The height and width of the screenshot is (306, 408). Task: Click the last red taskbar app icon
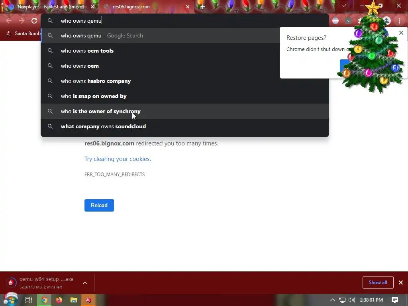click(x=88, y=300)
